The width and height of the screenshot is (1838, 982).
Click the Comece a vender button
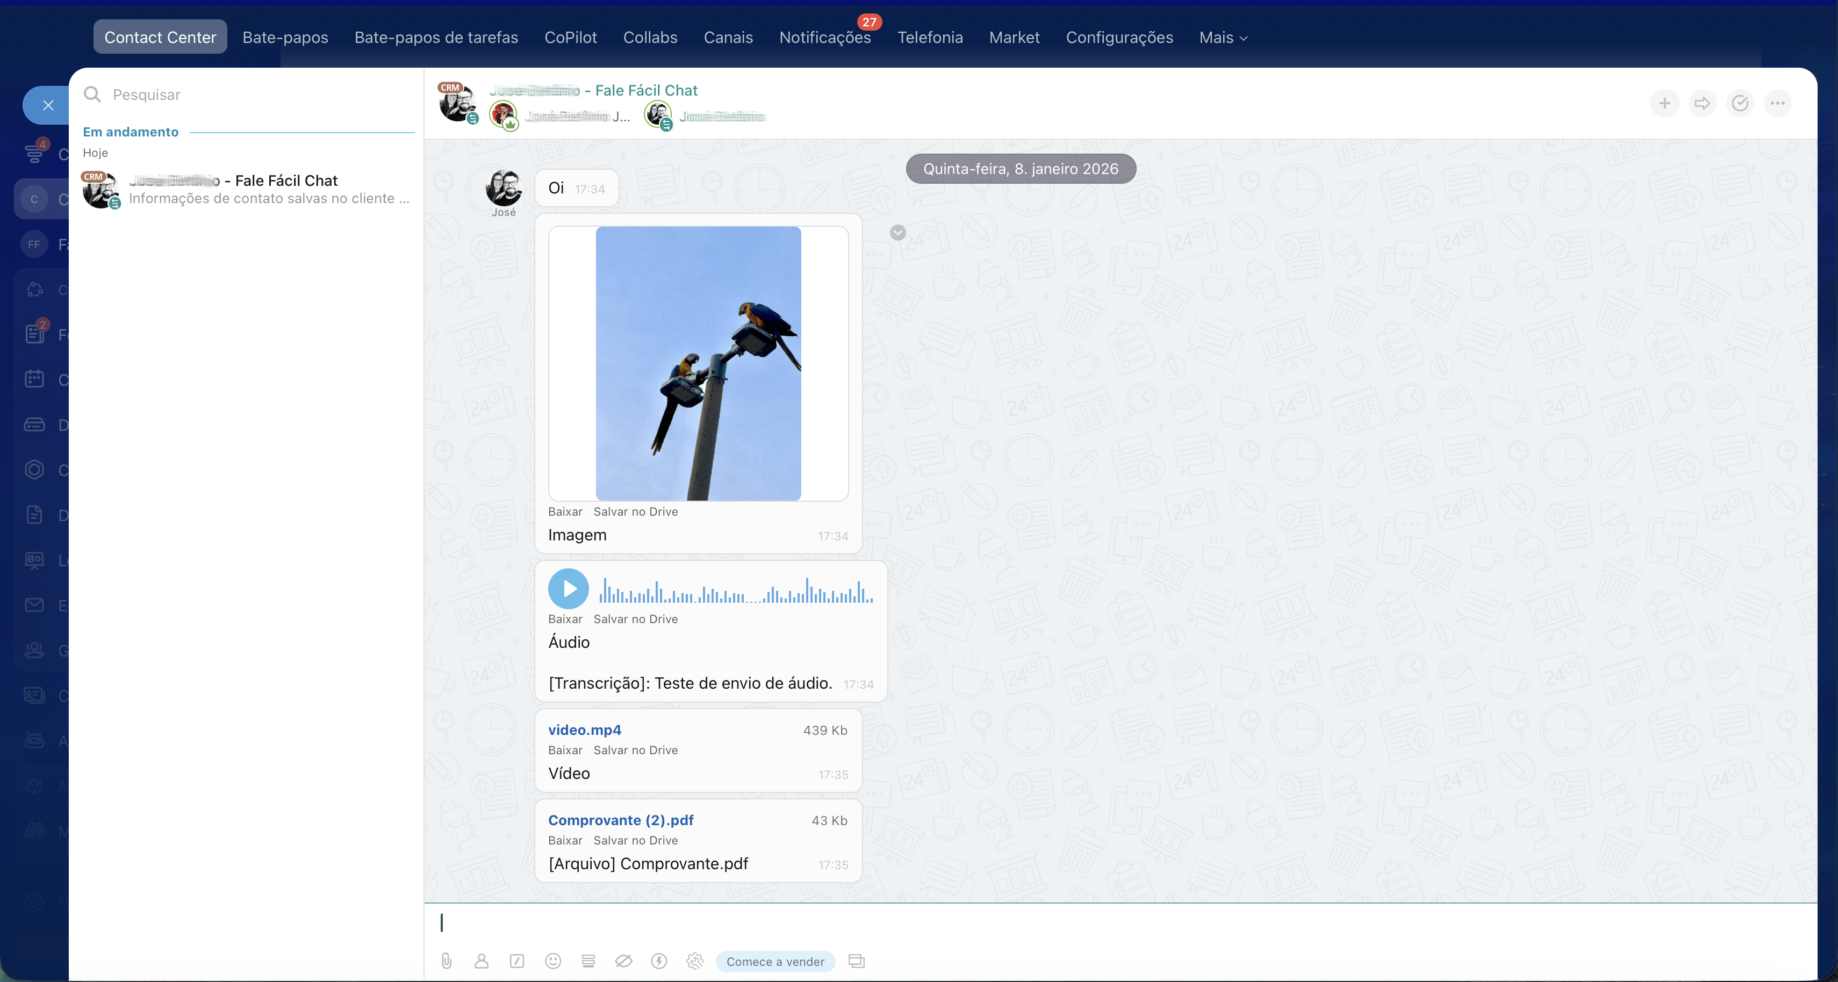(x=775, y=962)
